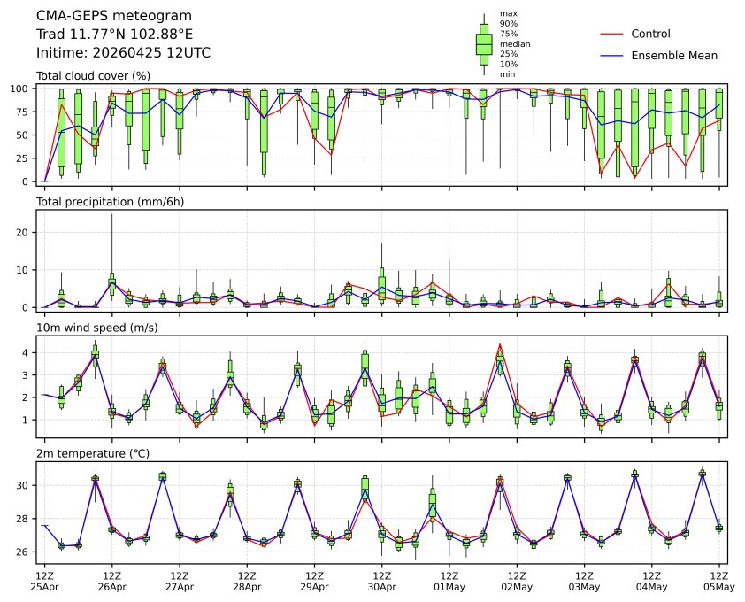Click the 12Z 25Apr x-axis label
The width and height of the screenshot is (745, 602).
pos(44,581)
